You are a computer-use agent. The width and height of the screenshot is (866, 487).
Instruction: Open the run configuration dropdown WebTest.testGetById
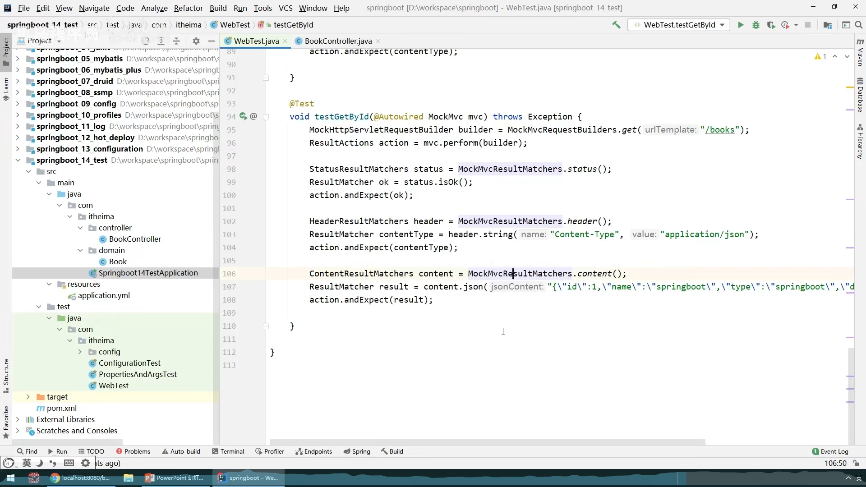coord(679,25)
